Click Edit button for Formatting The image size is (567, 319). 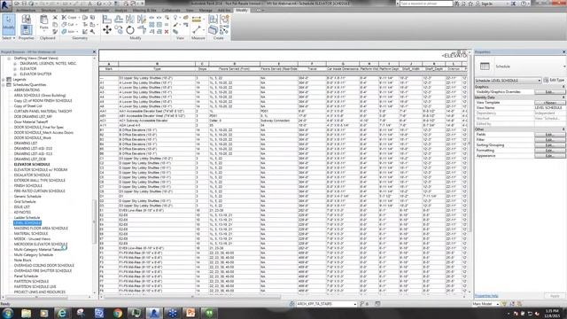[x=549, y=151]
